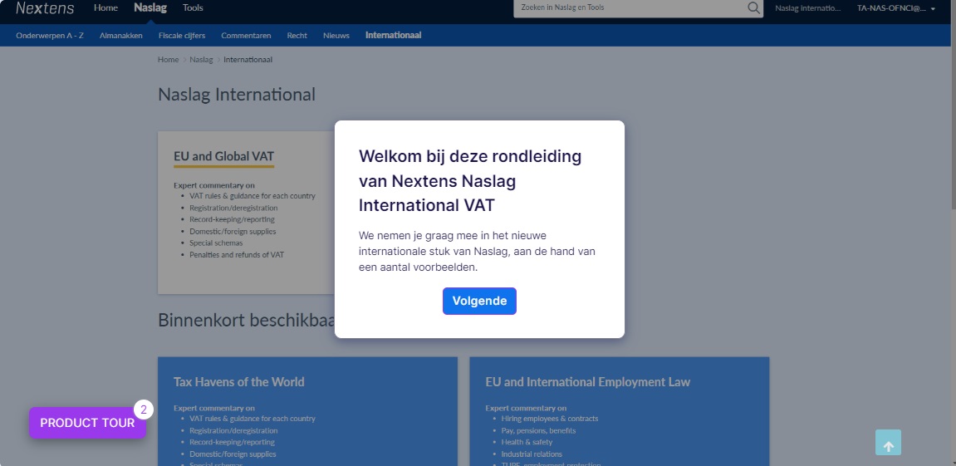This screenshot has height=466, width=956.
Task: Click Home in the breadcrumb
Action: click(x=169, y=60)
